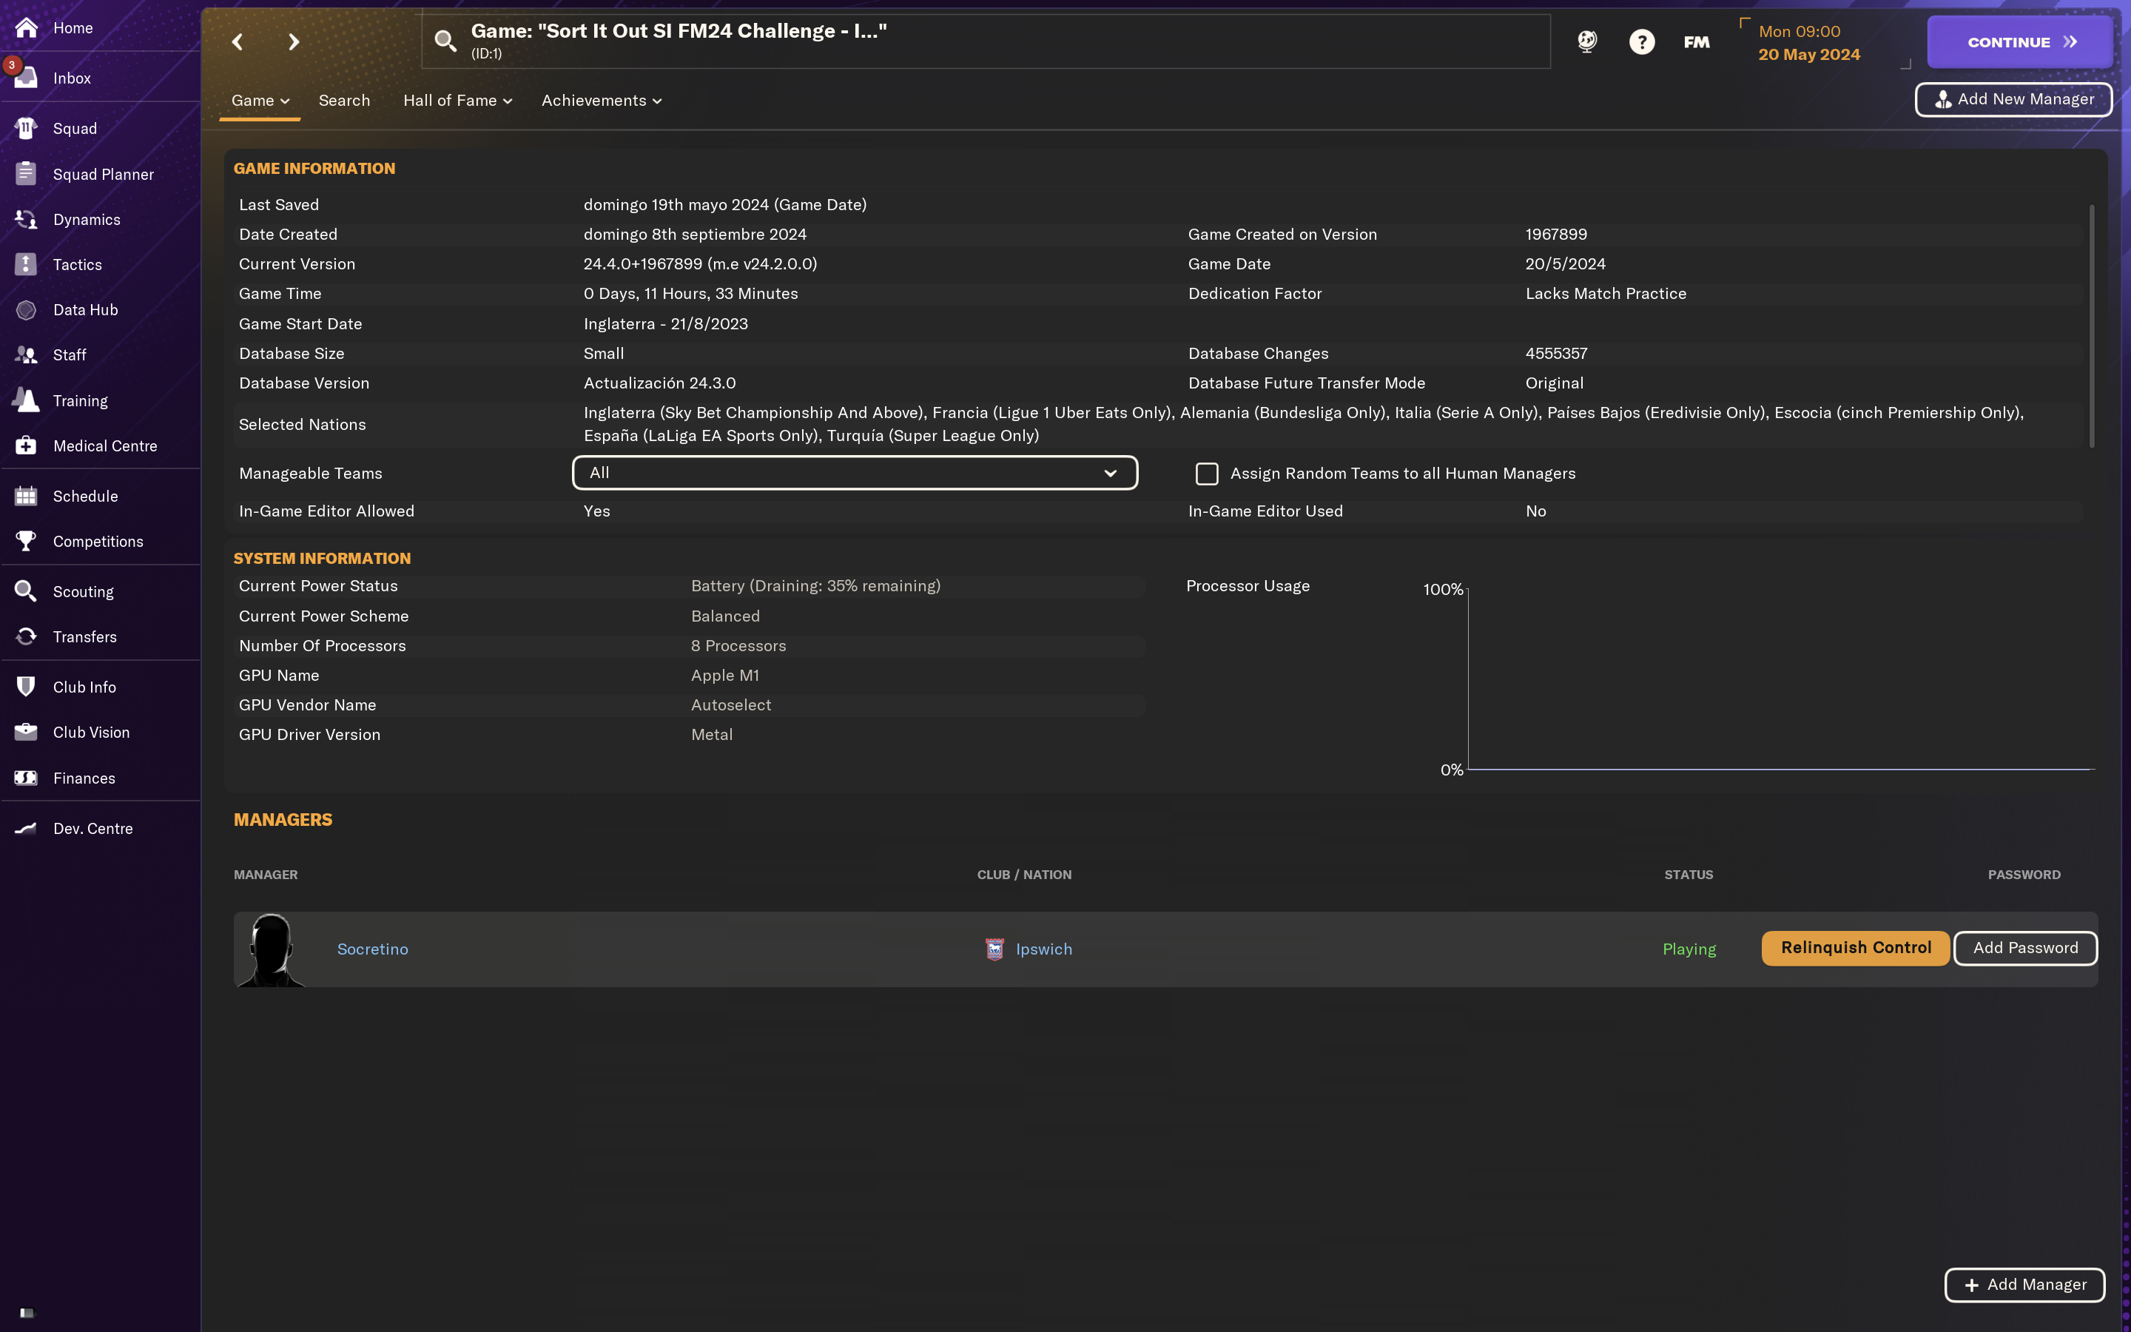Click the Apple M1 GPU name value
Image resolution: width=2131 pixels, height=1332 pixels.
(x=724, y=675)
